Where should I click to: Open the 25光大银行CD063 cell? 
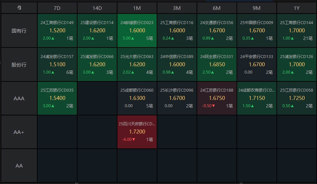click(137, 65)
